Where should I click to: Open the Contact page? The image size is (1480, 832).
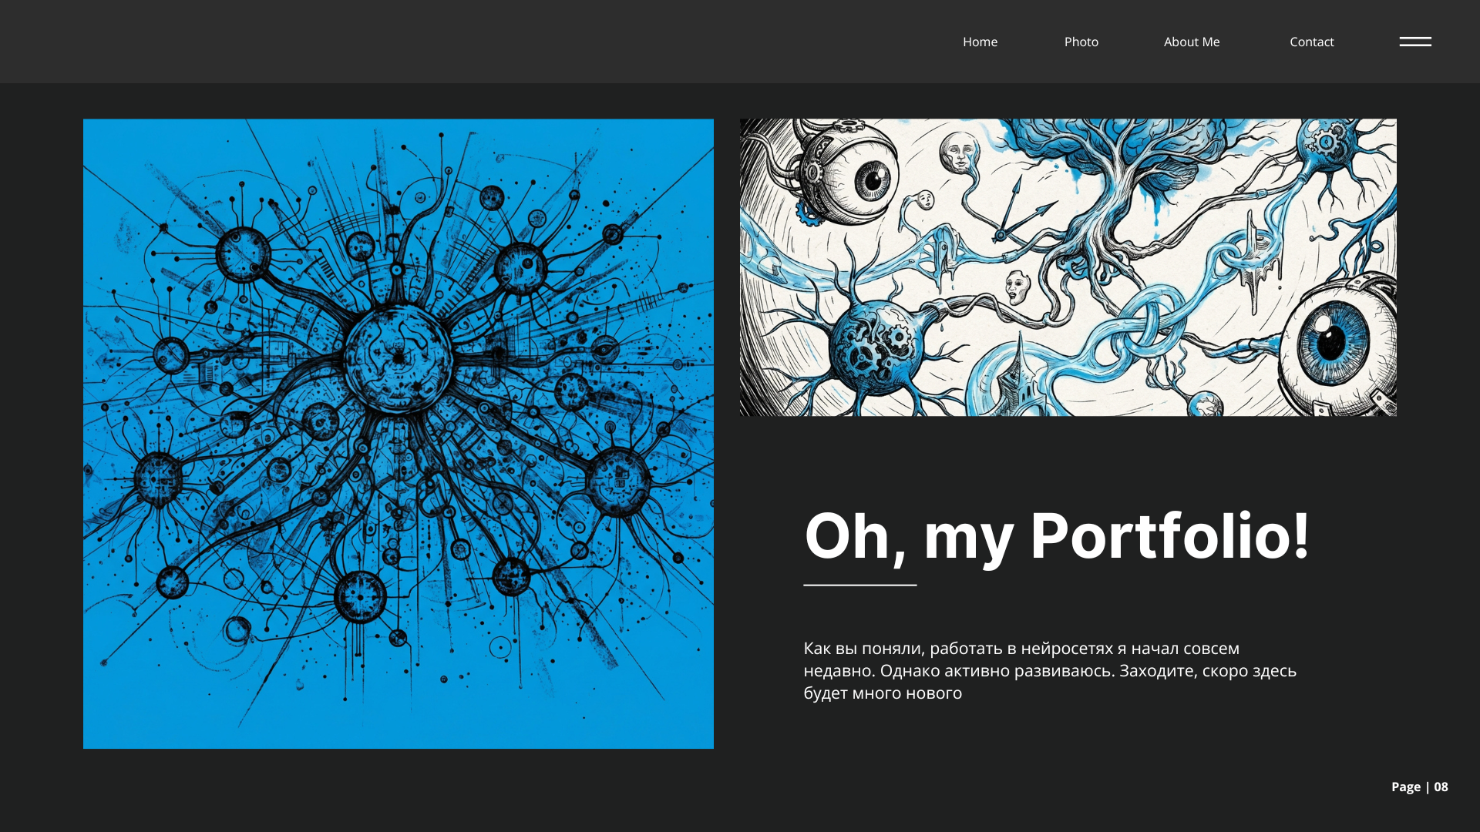1311,42
